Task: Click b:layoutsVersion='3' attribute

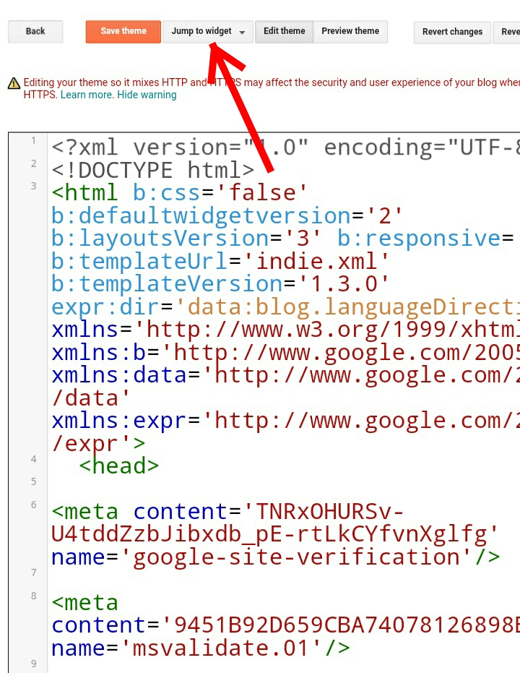Action: click(x=186, y=239)
